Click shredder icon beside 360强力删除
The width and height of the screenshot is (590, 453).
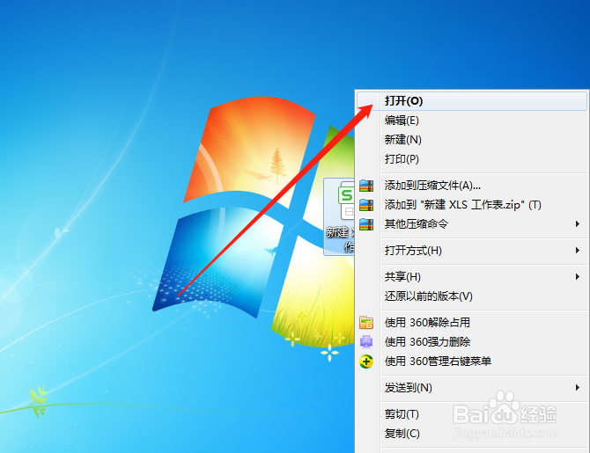366,341
